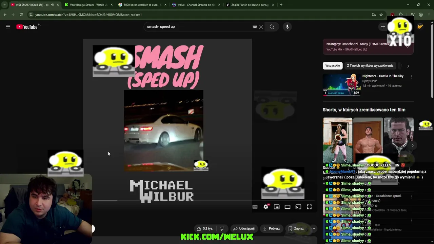
Task: Open the menu for the S.Cook - Topic video
Action: pos(412,221)
